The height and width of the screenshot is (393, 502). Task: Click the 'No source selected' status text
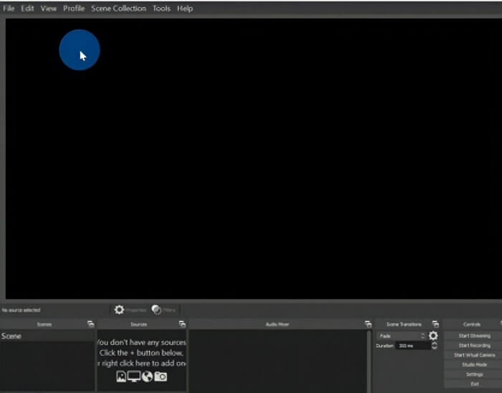pyautogui.click(x=21, y=310)
